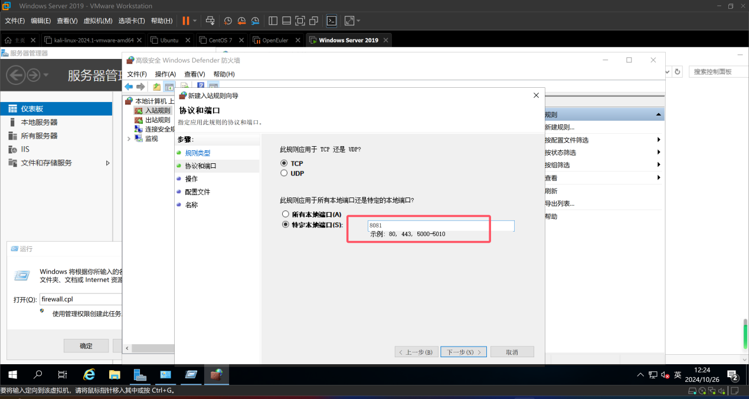Click the blue back arrow in firewall toolbar
Image resolution: width=749 pixels, height=399 pixels.
click(129, 87)
